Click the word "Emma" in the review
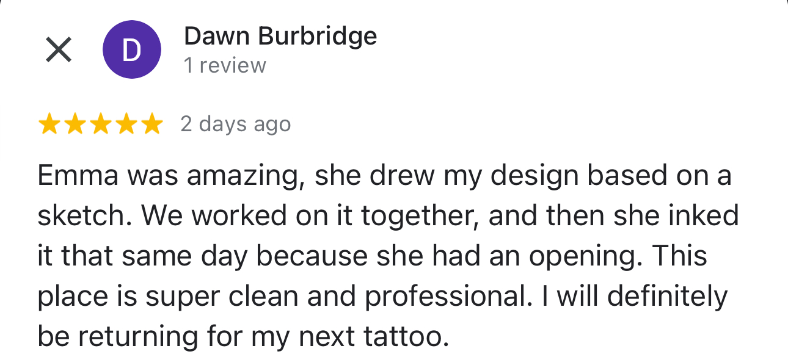 pos(79,176)
